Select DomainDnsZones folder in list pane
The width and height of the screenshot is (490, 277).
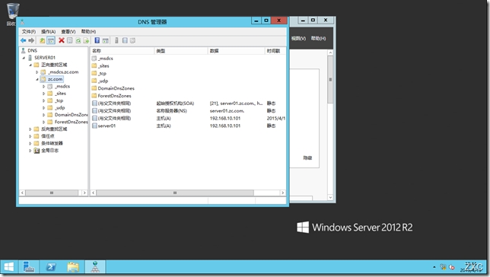point(116,88)
